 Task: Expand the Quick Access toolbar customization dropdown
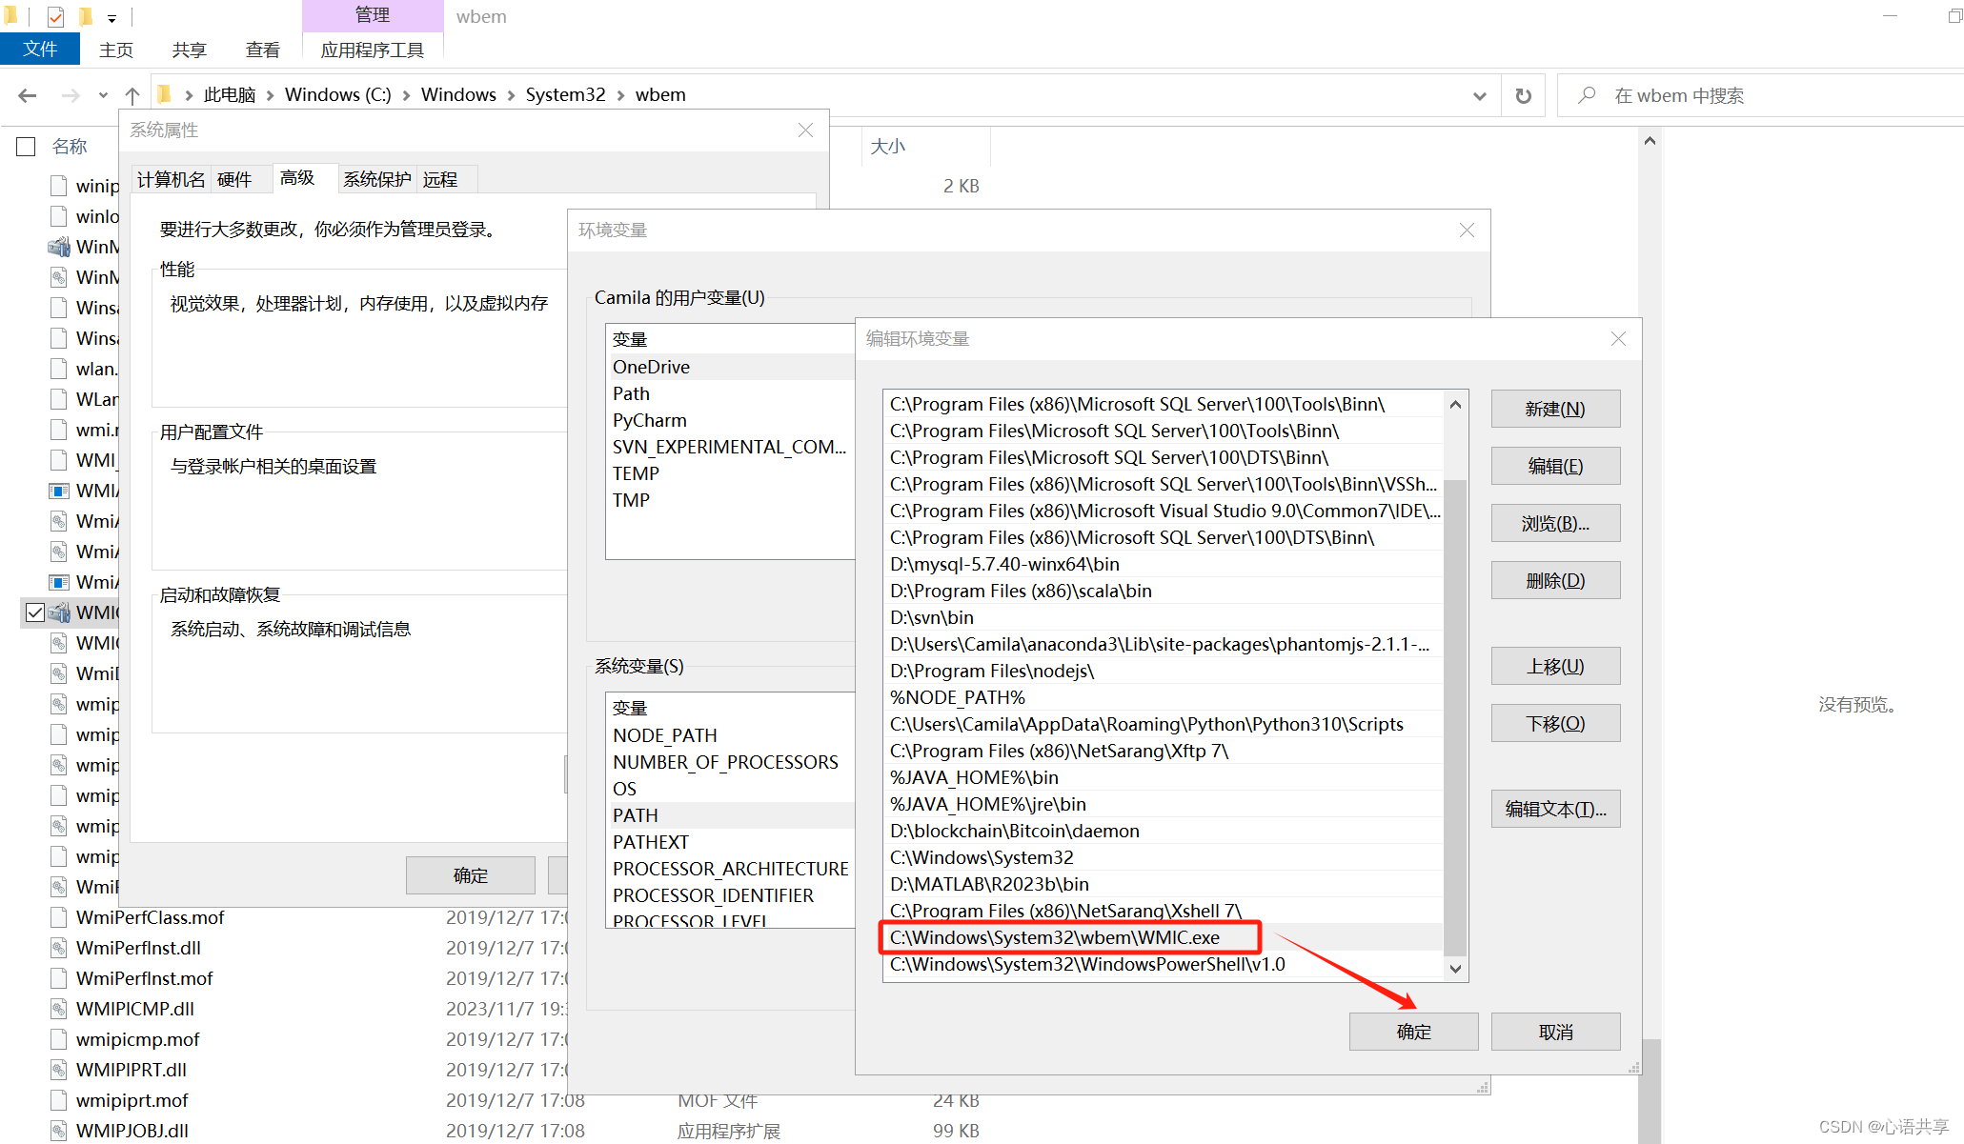(112, 16)
